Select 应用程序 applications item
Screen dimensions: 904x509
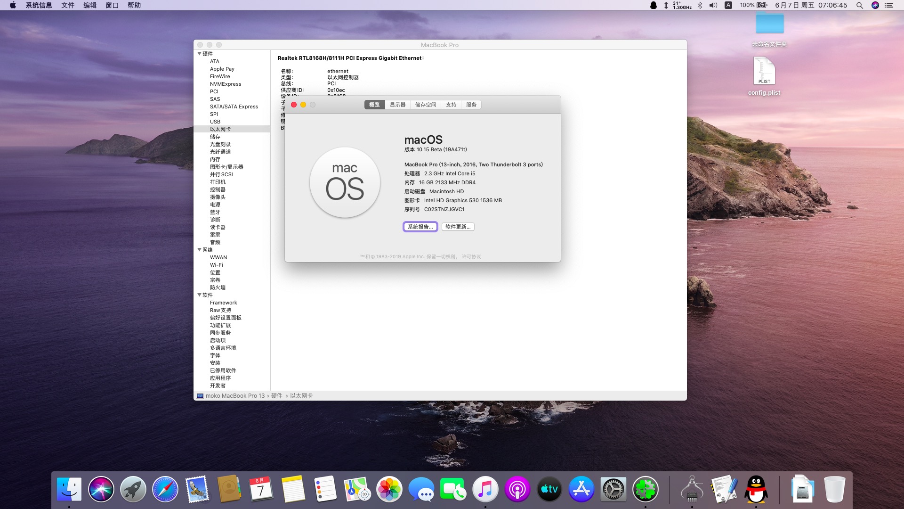point(220,378)
